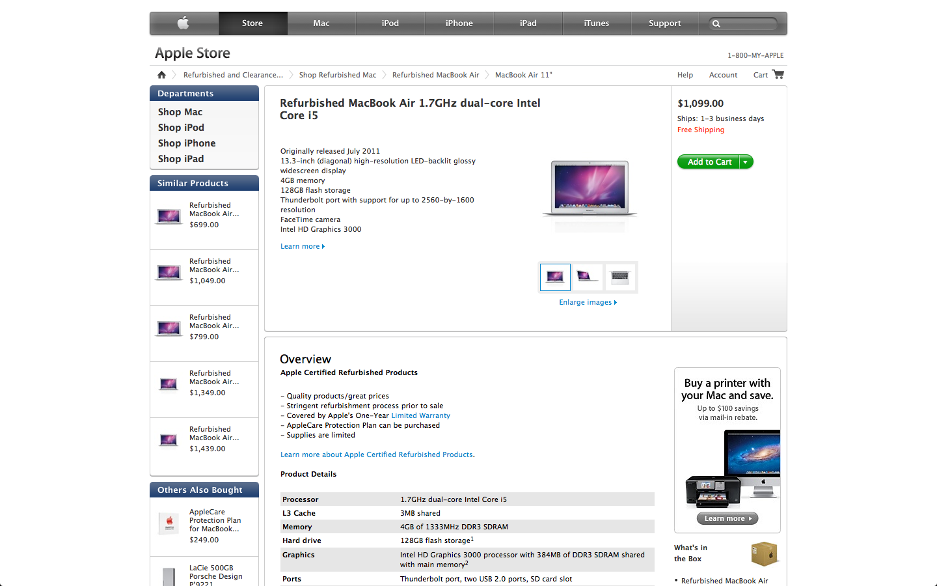Open Shop Mac department
This screenshot has width=937, height=586.
[x=180, y=112]
